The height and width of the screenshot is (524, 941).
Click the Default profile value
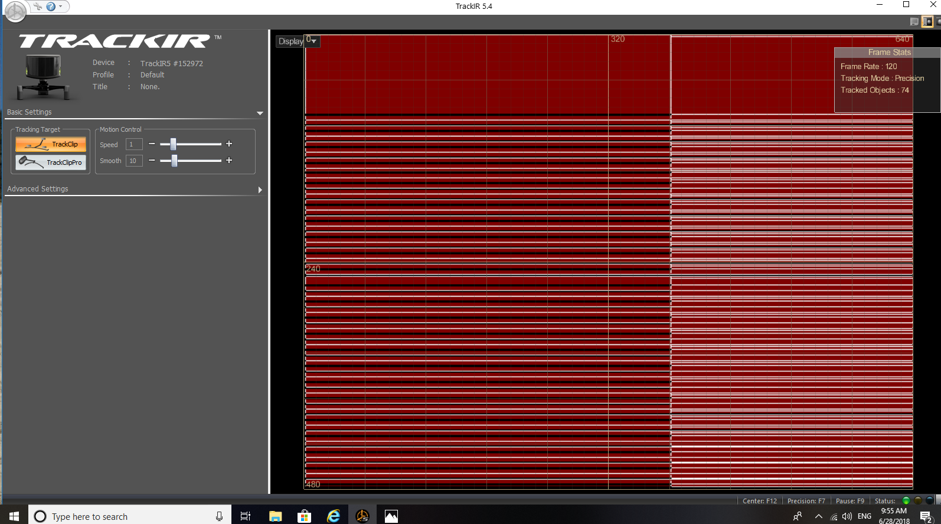pyautogui.click(x=152, y=75)
